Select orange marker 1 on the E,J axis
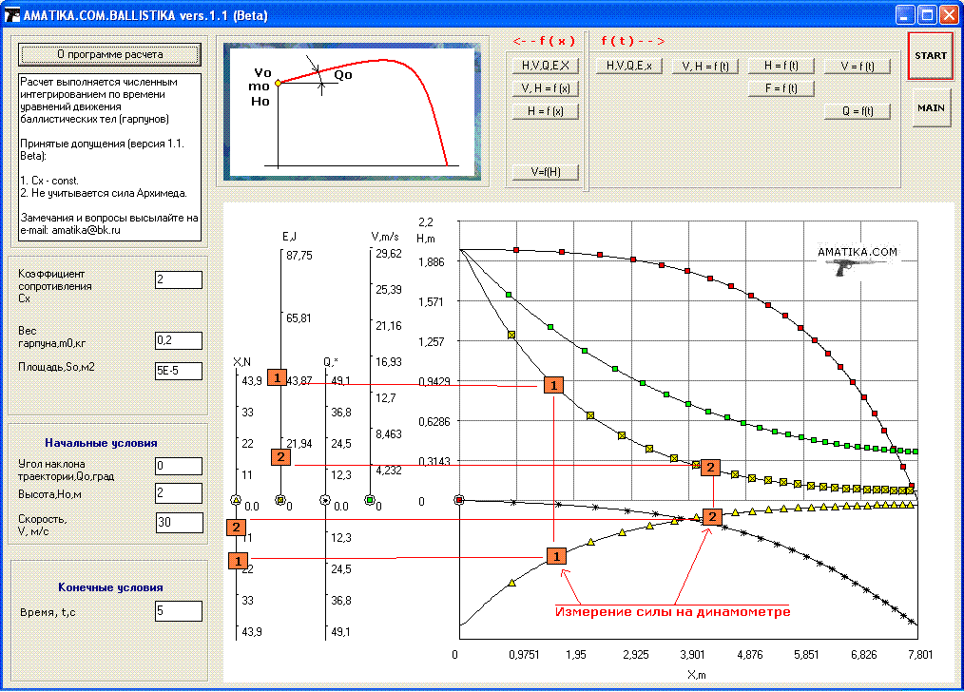964x692 pixels. point(276,378)
